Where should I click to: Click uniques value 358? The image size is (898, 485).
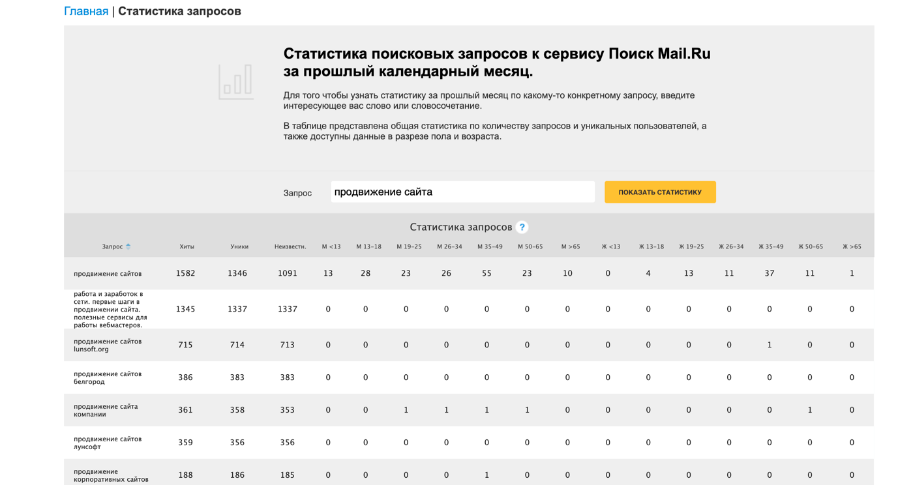pyautogui.click(x=237, y=410)
